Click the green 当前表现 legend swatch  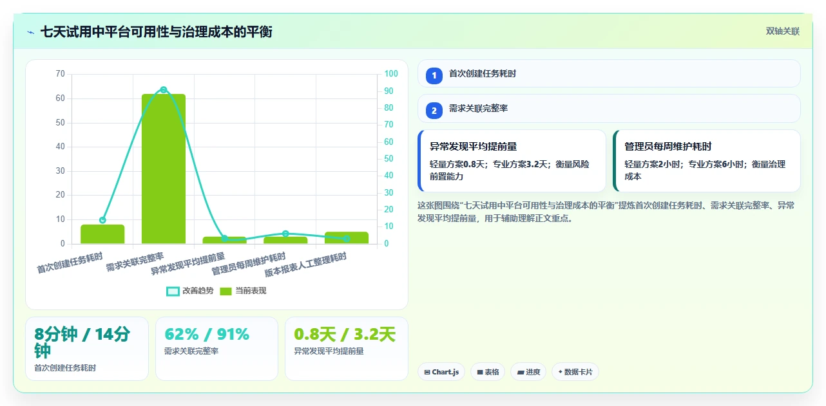click(x=226, y=291)
